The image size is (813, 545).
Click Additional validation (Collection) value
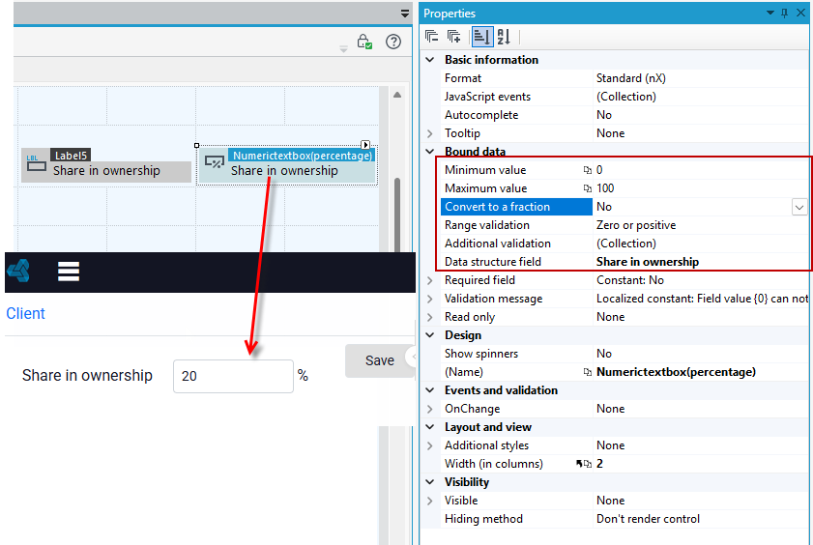coord(625,244)
